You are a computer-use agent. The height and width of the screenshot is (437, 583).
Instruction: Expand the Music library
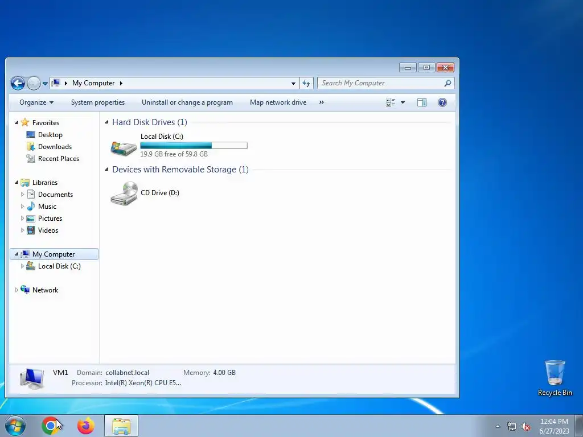(22, 206)
